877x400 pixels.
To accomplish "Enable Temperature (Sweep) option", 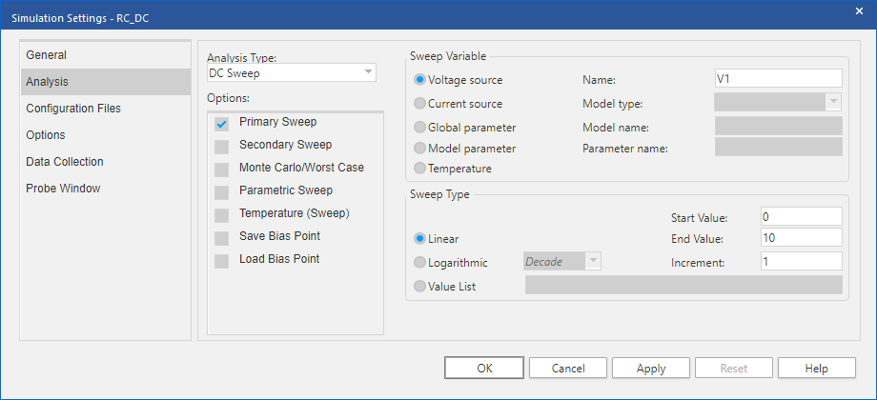I will click(x=222, y=215).
